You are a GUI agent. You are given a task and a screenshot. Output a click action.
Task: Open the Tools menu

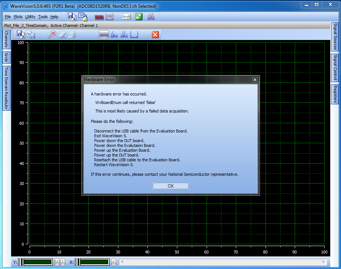pyautogui.click(x=43, y=17)
